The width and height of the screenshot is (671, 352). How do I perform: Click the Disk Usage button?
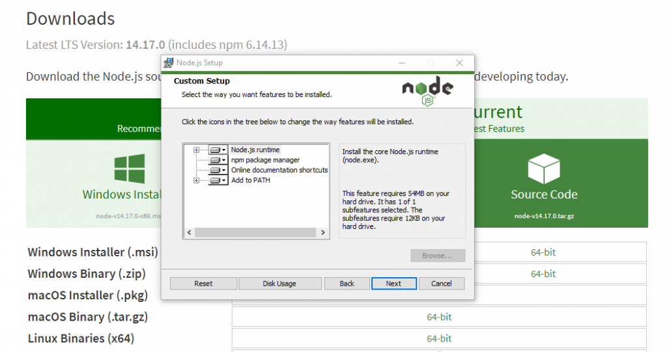[x=279, y=284]
